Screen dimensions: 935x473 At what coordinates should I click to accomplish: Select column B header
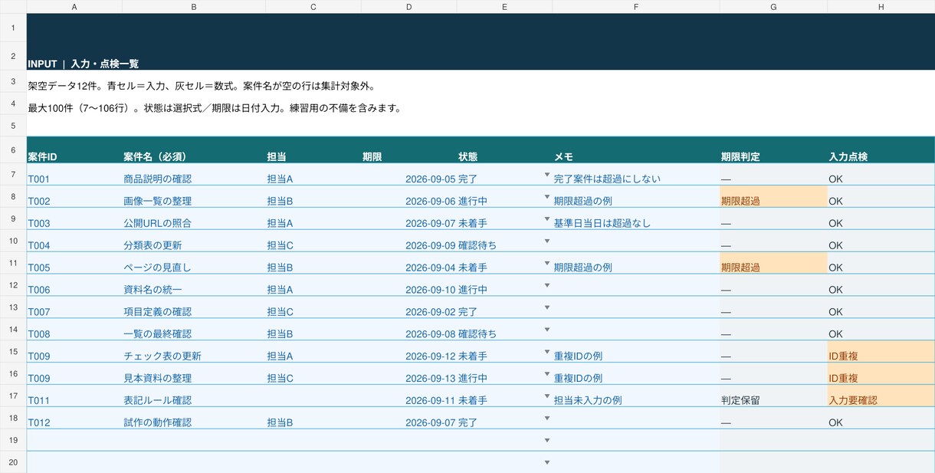194,7
